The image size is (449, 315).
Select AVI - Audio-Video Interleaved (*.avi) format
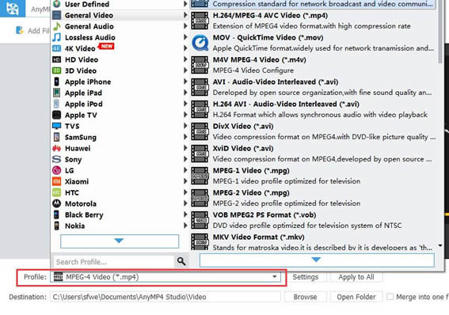(x=314, y=87)
